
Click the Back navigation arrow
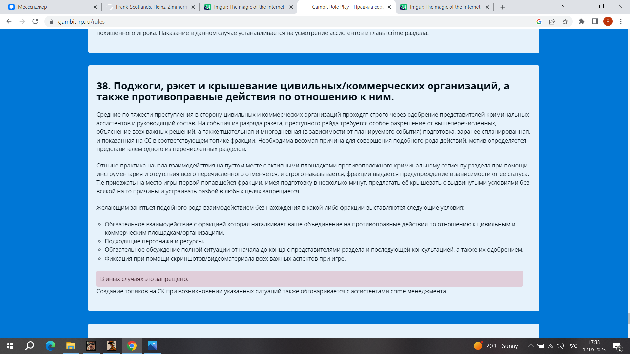[x=9, y=22]
